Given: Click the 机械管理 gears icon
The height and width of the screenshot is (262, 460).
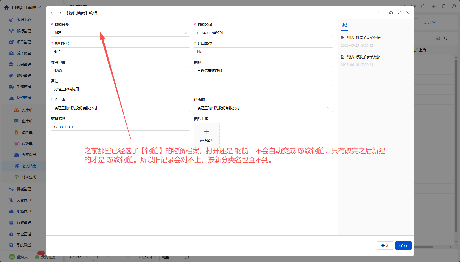Looking at the screenshot, I should point(11,189).
